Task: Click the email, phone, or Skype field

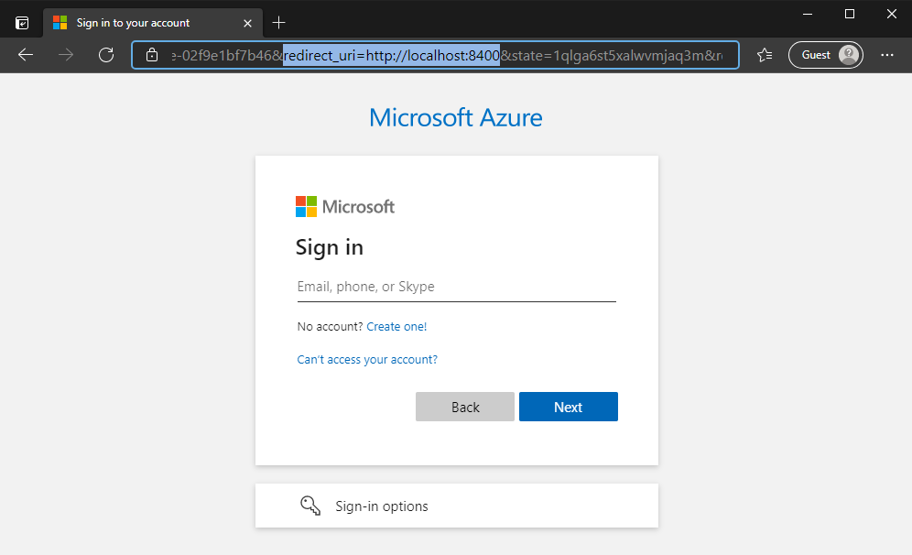Action: point(455,286)
